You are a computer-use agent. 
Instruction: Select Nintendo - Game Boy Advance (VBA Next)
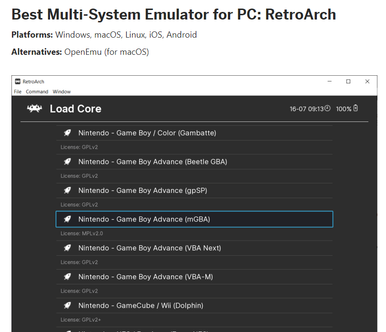(194, 248)
